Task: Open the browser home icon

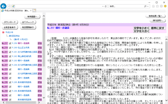Action: (153, 6)
